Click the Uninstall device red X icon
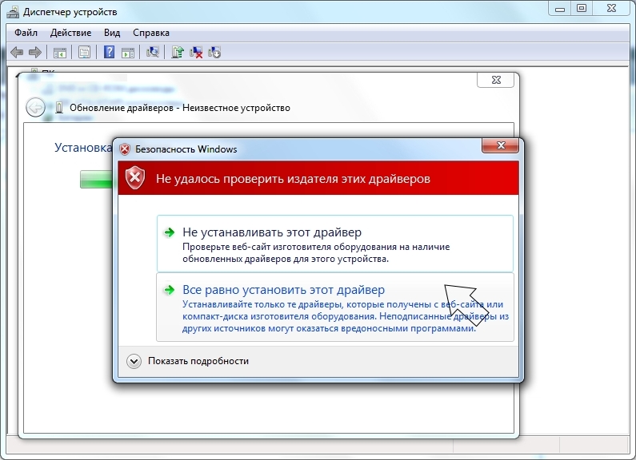Image resolution: width=636 pixels, height=460 pixels. (x=195, y=53)
